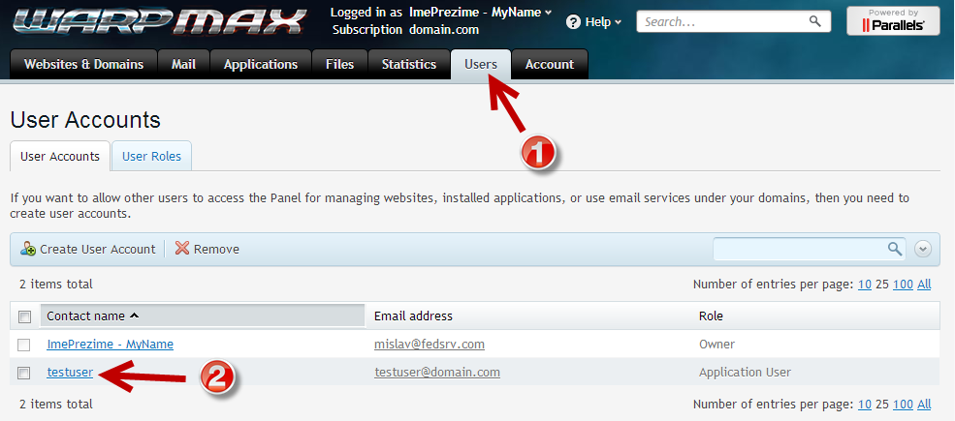The height and width of the screenshot is (421, 955).
Task: Click the mislav@fedsrv.com email link
Action: 430,344
